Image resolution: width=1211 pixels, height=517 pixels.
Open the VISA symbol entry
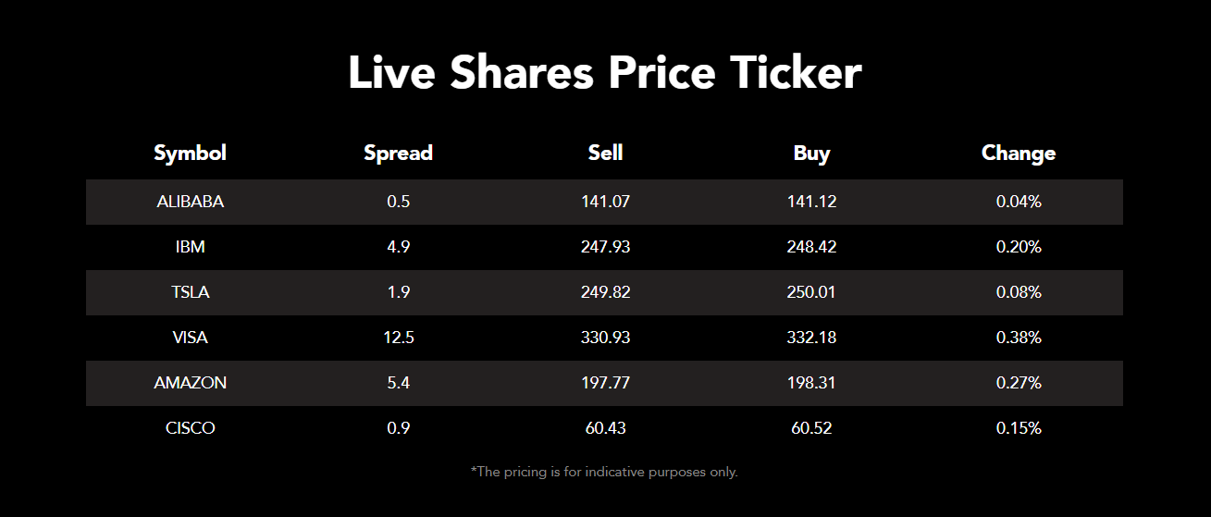tap(190, 338)
